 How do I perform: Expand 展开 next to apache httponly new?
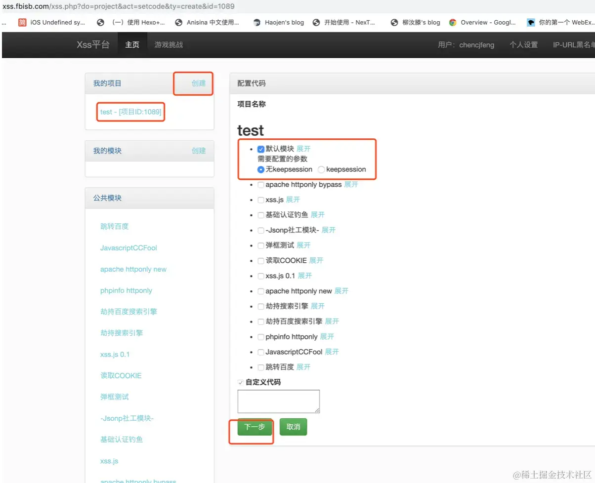tap(341, 291)
